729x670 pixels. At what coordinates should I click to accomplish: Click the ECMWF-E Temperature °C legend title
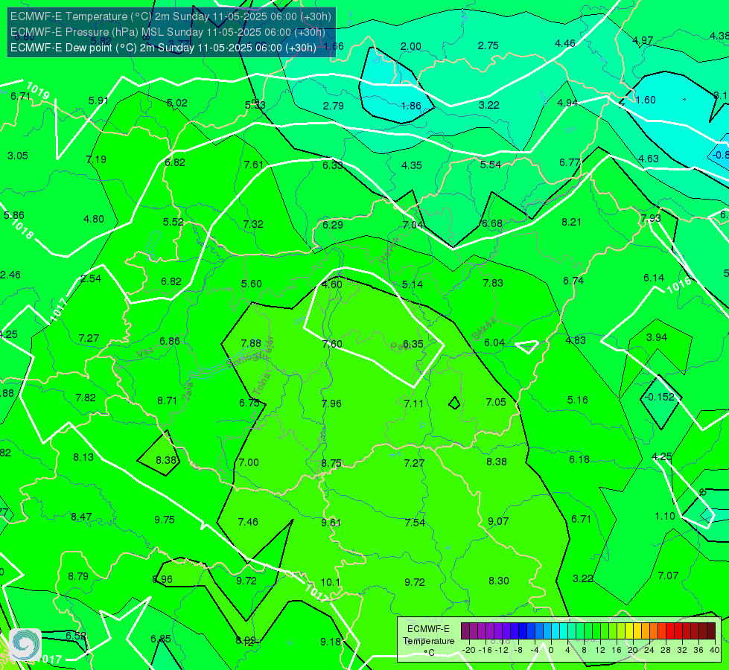coord(428,641)
